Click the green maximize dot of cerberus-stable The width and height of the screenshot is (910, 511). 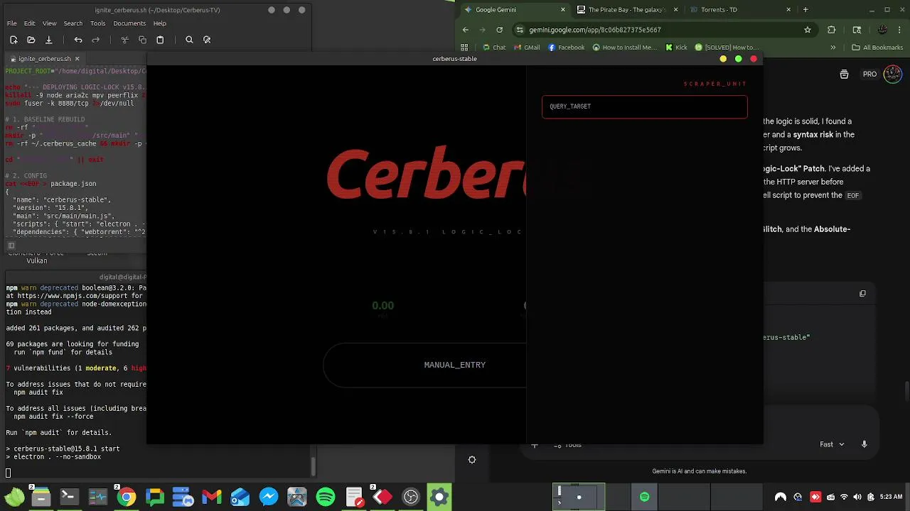(739, 59)
